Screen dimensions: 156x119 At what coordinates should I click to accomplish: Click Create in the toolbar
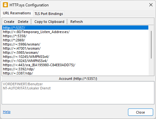[9, 22]
